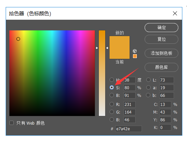
Task: Click the right slider arrow on the saturation bar
Action: (x=107, y=48)
